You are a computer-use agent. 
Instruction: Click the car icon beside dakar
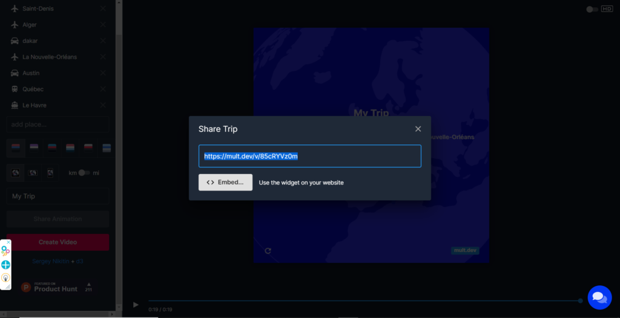pyautogui.click(x=15, y=41)
